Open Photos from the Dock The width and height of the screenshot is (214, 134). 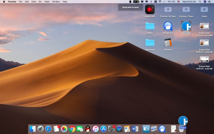point(64,129)
